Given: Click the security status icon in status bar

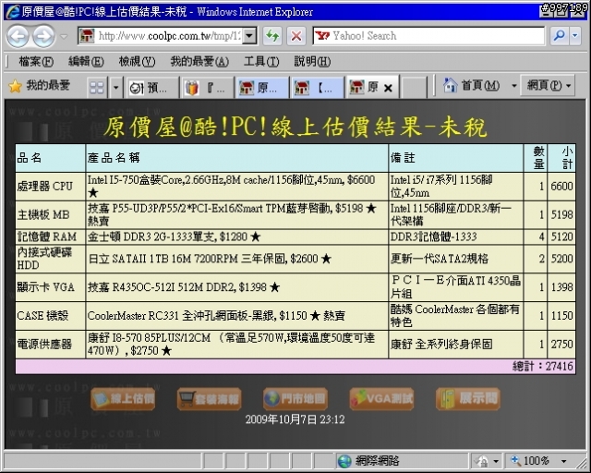Looking at the screenshot, I should (482, 461).
